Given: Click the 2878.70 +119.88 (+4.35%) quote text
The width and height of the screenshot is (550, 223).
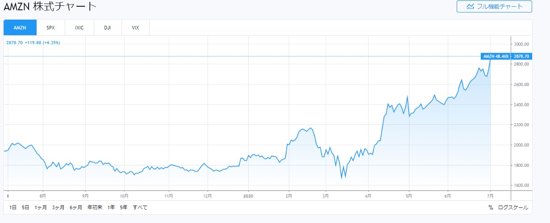Looking at the screenshot, I should coord(33,43).
